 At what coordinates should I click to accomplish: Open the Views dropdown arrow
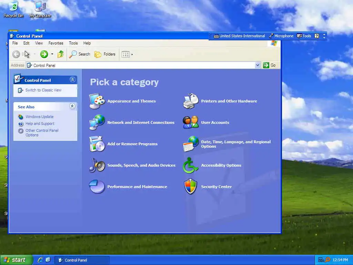[x=132, y=54]
